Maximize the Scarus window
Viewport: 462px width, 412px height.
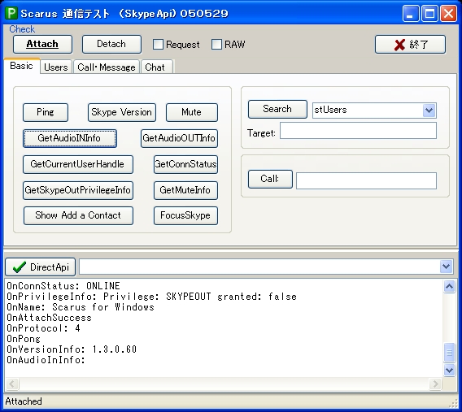click(x=429, y=14)
